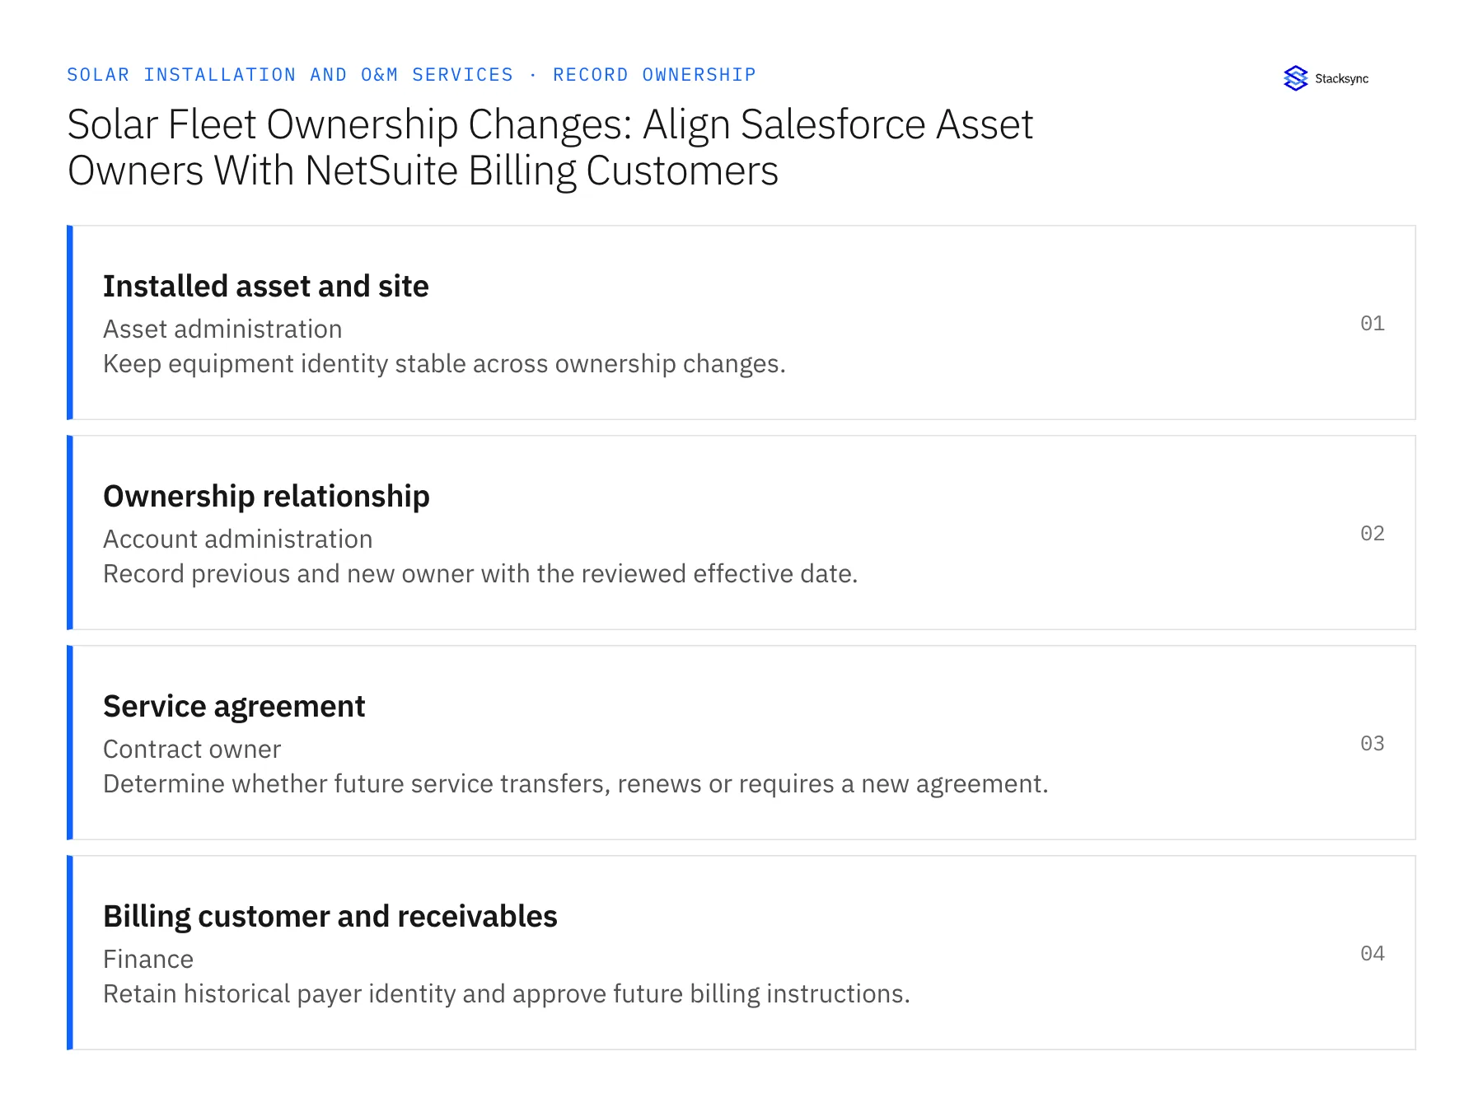1483x1112 pixels.
Task: Click the 'Contract owner' subtitle
Action: click(192, 749)
